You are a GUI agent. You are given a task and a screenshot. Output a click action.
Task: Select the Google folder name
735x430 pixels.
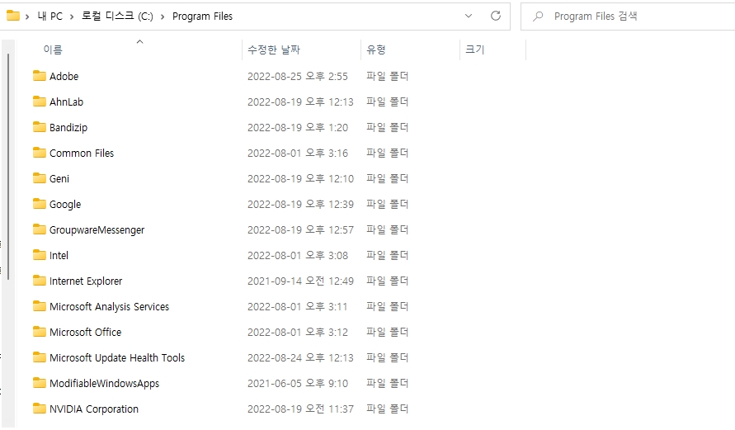tap(65, 205)
